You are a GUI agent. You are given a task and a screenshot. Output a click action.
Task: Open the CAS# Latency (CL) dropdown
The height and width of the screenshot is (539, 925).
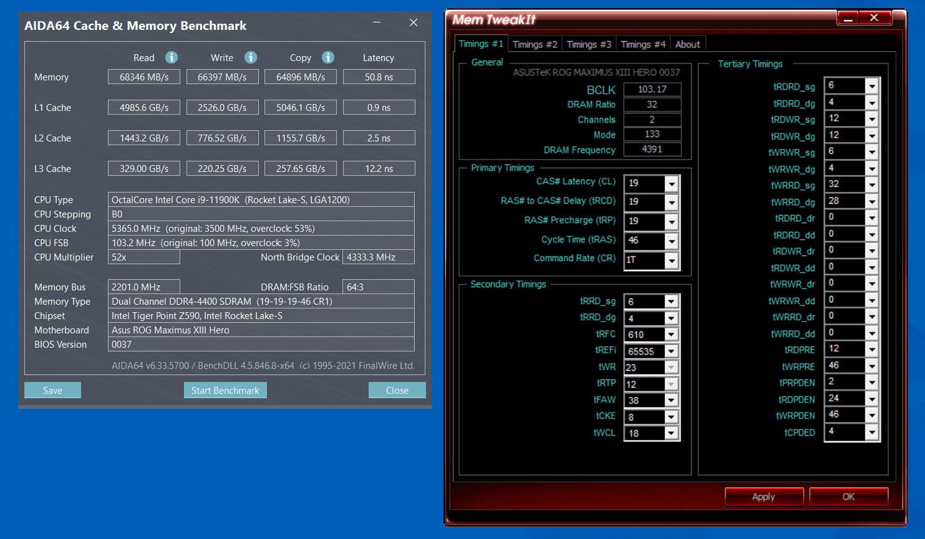671,184
